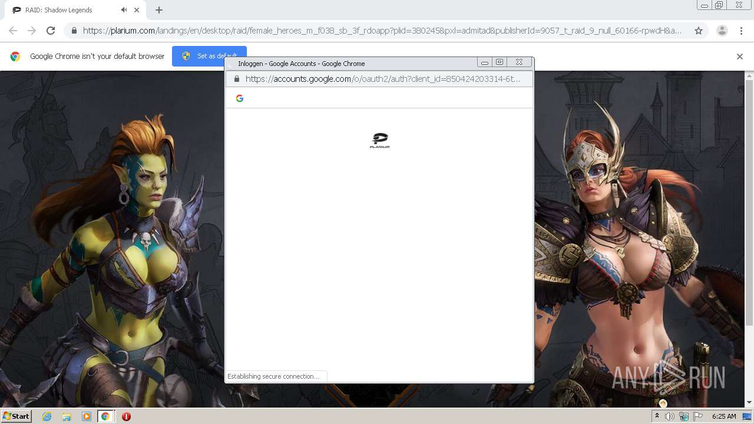Launch Internet Explorer from the taskbar
The image size is (754, 424).
(47, 416)
